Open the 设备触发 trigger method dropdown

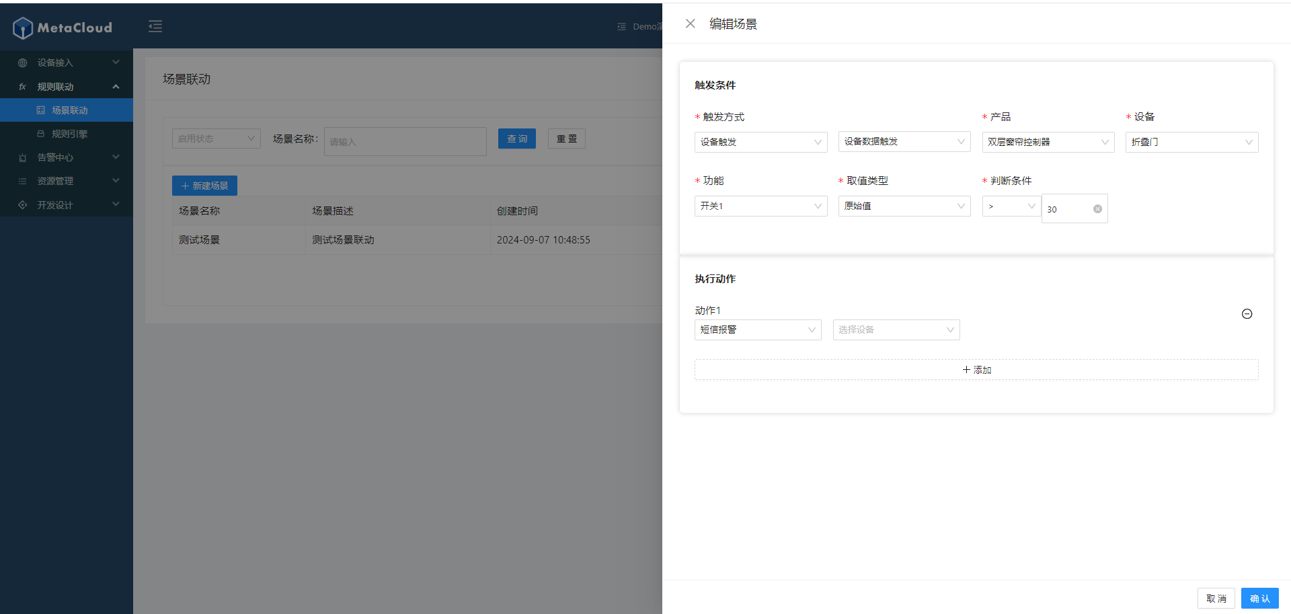point(760,142)
